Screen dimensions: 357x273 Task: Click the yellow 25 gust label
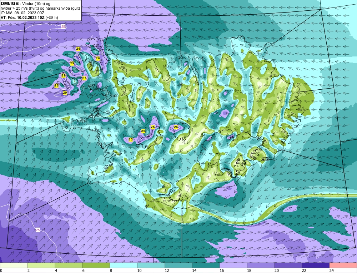pos(131,139)
